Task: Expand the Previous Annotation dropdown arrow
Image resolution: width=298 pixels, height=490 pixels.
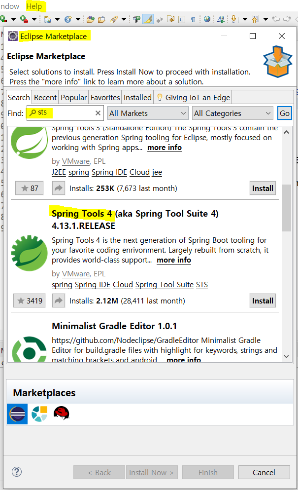Action: point(266,19)
